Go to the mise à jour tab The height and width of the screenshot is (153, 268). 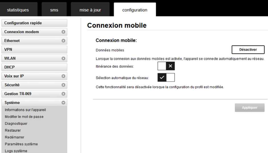point(90,10)
